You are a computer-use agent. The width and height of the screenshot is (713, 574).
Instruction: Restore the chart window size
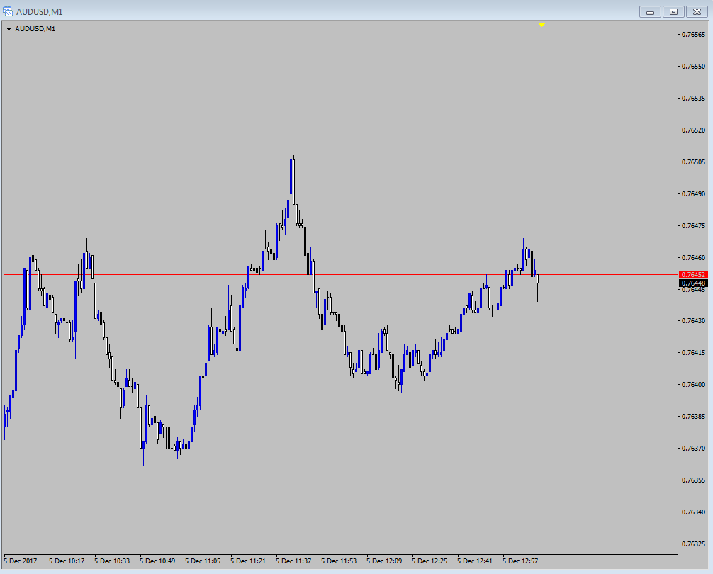pyautogui.click(x=673, y=11)
